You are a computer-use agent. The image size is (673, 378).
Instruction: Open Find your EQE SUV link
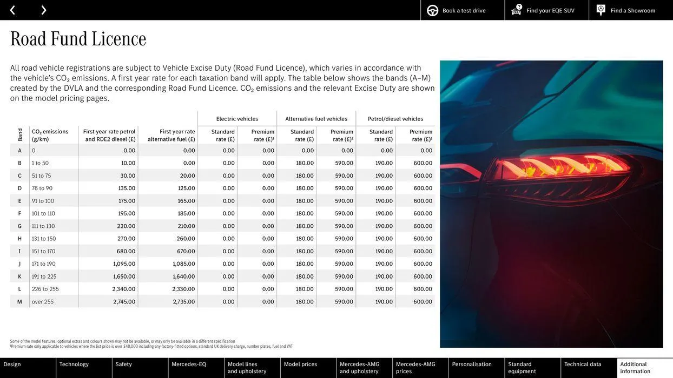coord(550,11)
